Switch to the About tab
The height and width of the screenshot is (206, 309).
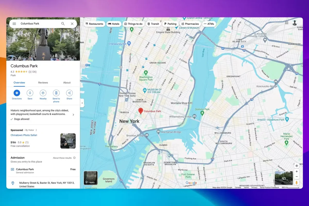[x=67, y=83]
